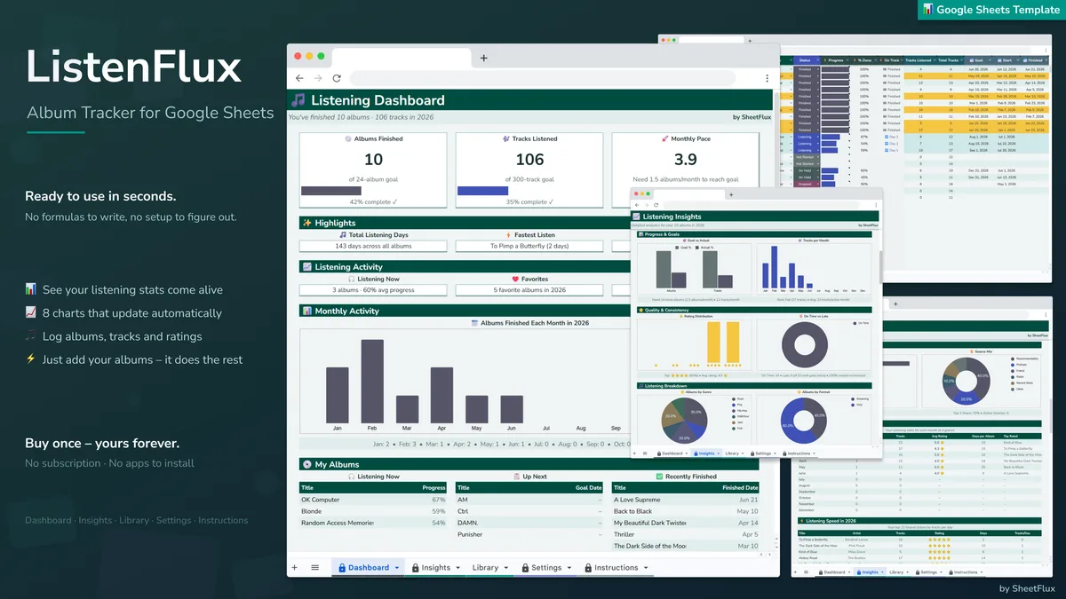Select Thriller row in Recently Finished

tap(686, 534)
